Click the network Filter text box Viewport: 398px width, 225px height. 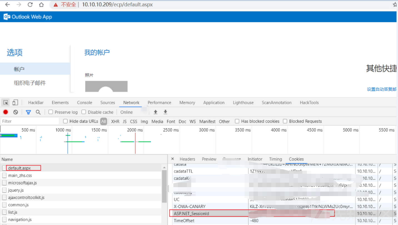[30, 121]
